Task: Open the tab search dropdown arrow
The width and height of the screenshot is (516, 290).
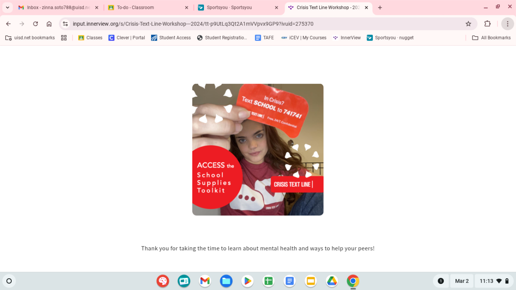Action: (x=7, y=8)
